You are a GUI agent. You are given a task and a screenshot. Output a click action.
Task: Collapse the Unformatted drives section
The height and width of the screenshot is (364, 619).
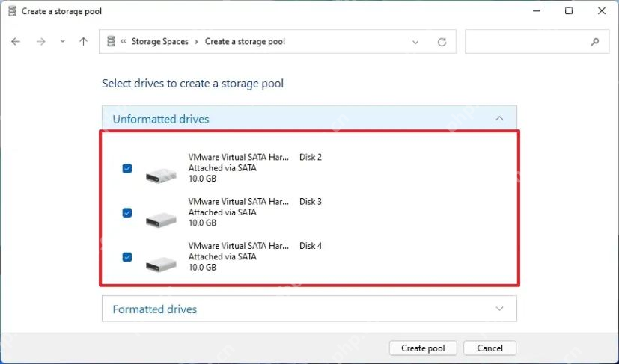(x=499, y=118)
